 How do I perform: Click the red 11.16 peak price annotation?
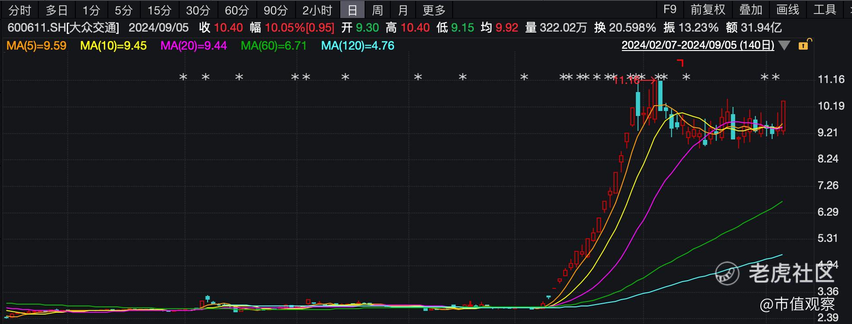click(626, 80)
